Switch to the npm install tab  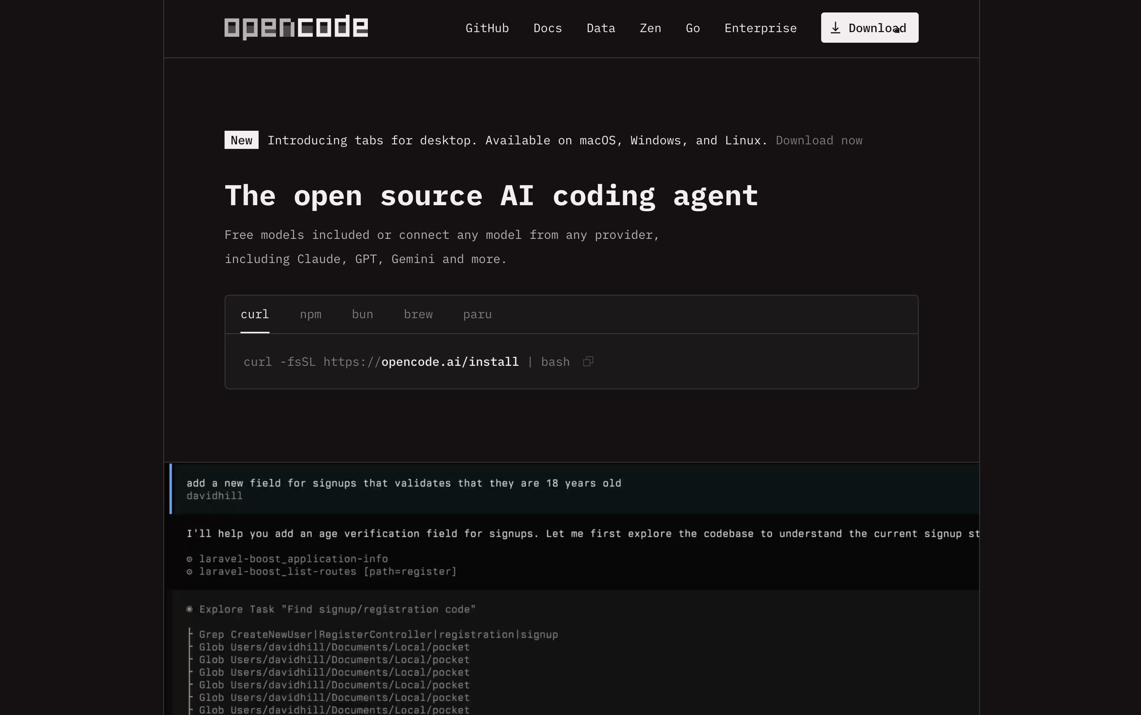click(x=310, y=314)
